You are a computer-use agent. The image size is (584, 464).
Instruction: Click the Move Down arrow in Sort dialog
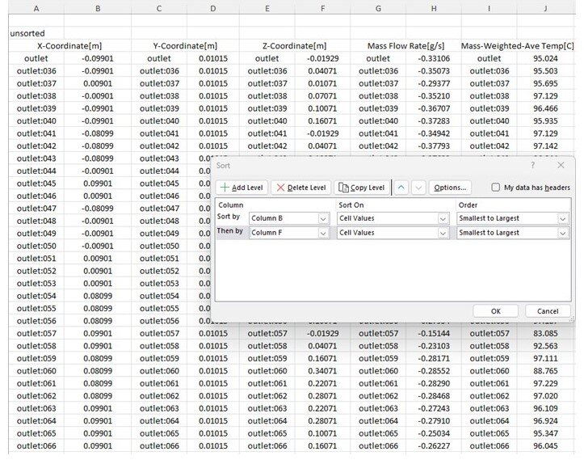[x=418, y=188]
